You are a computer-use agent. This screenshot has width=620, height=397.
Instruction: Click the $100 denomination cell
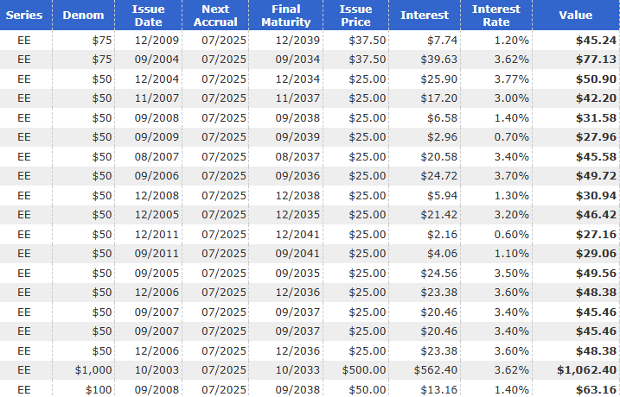(x=99, y=390)
